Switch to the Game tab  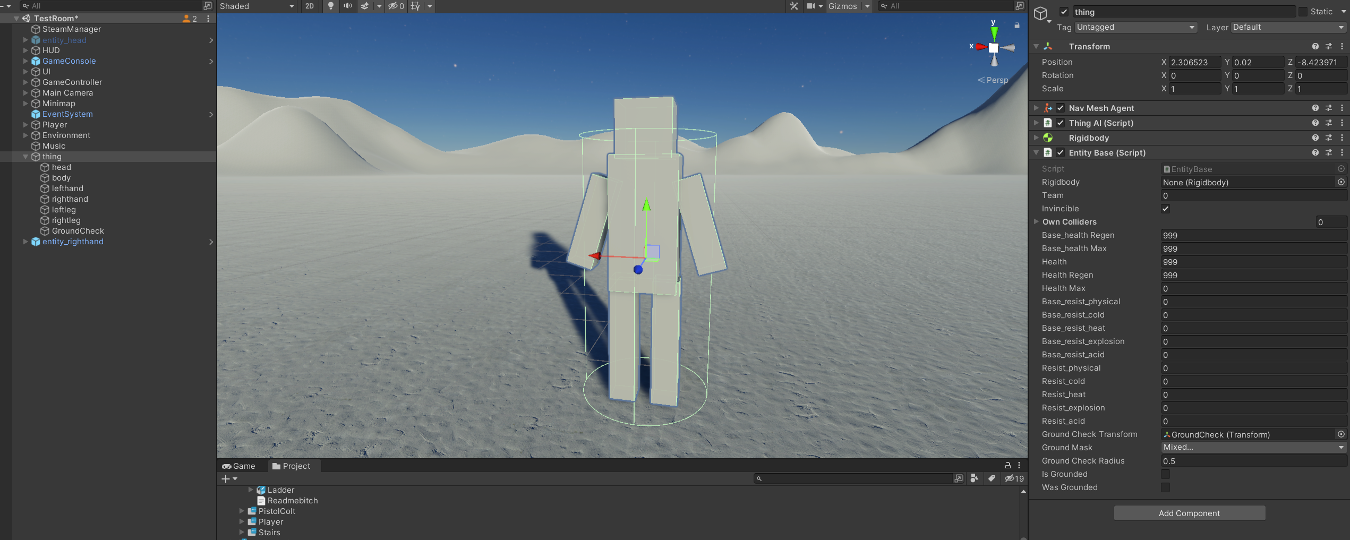pos(239,466)
